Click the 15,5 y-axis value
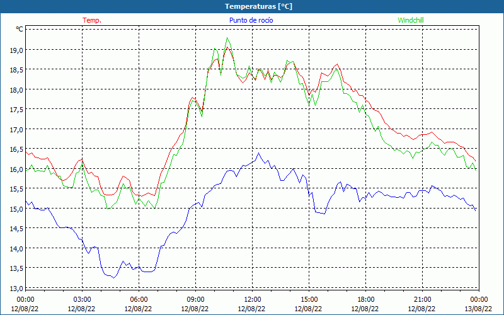Screen dimensions: 504x315 tap(18, 189)
